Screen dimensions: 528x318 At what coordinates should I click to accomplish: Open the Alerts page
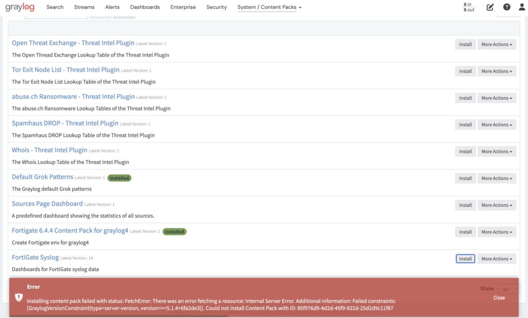tap(112, 7)
